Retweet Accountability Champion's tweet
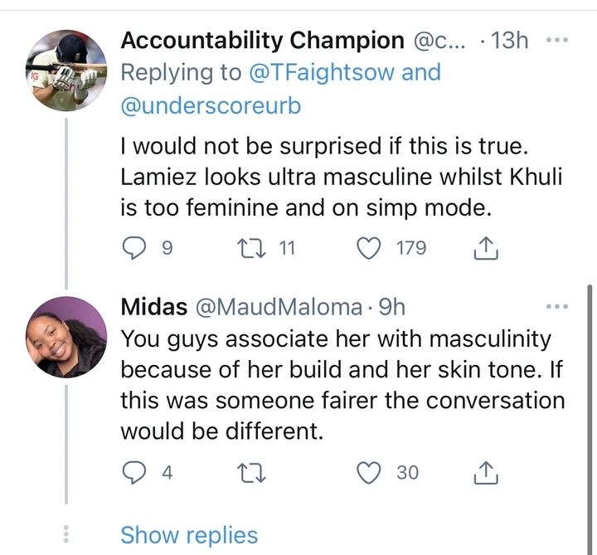This screenshot has height=555, width=597. pyautogui.click(x=251, y=248)
